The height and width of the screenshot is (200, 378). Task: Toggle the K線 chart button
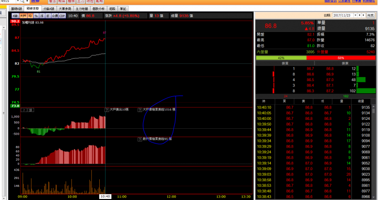point(15,16)
